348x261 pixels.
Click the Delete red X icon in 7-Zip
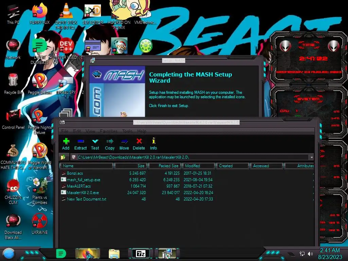(x=139, y=141)
